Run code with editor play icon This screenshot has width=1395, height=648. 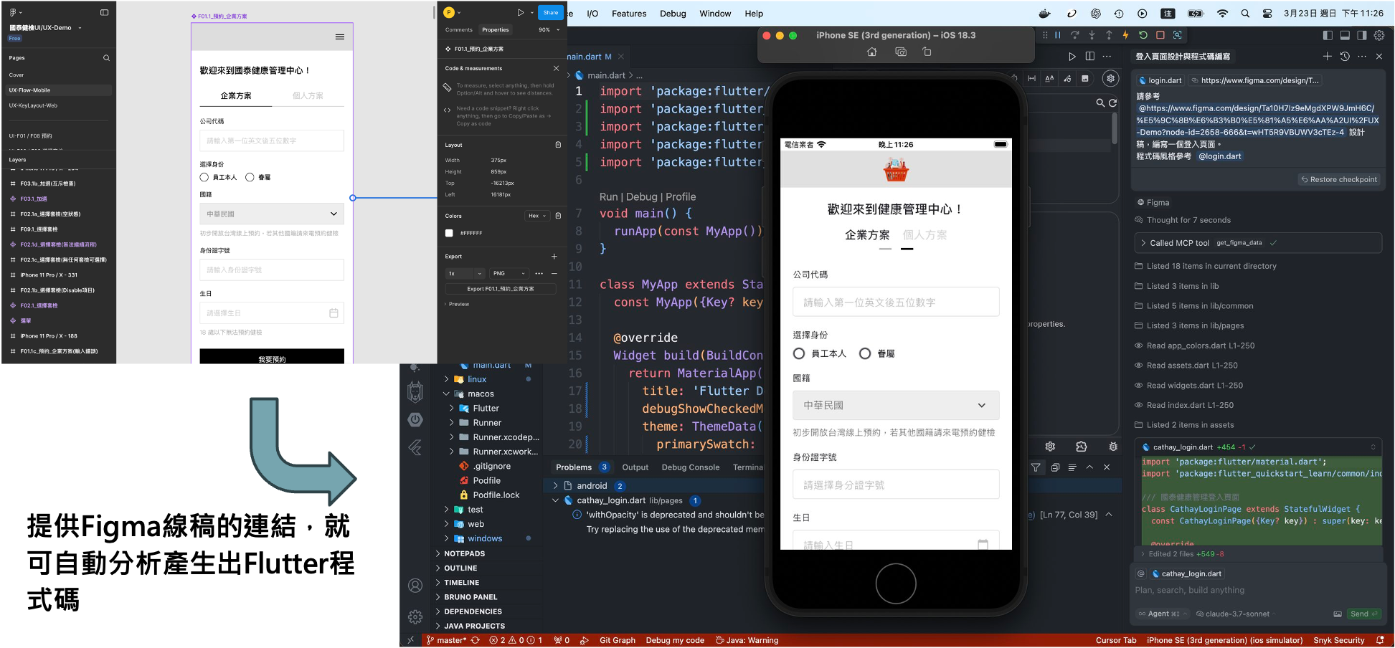point(1072,56)
